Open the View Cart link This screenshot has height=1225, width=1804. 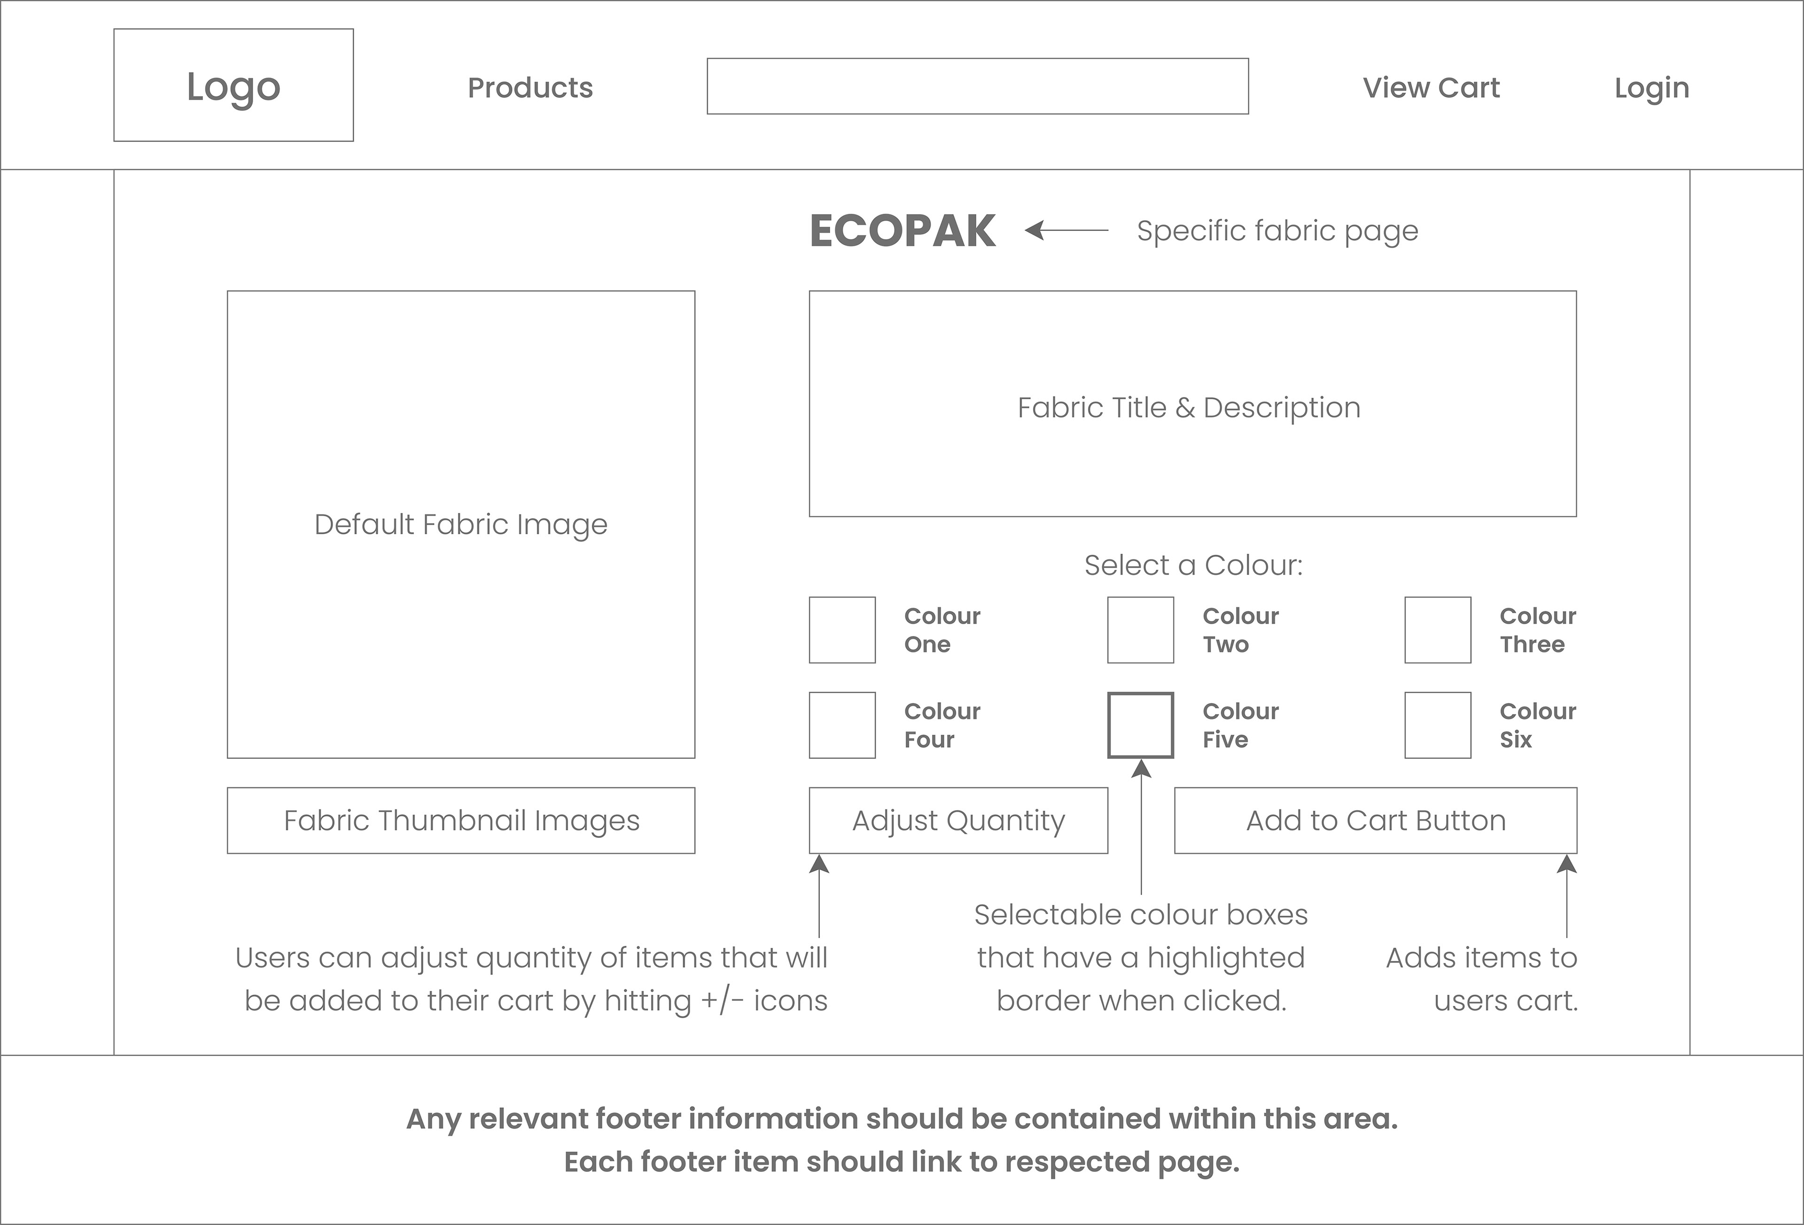pos(1431,88)
